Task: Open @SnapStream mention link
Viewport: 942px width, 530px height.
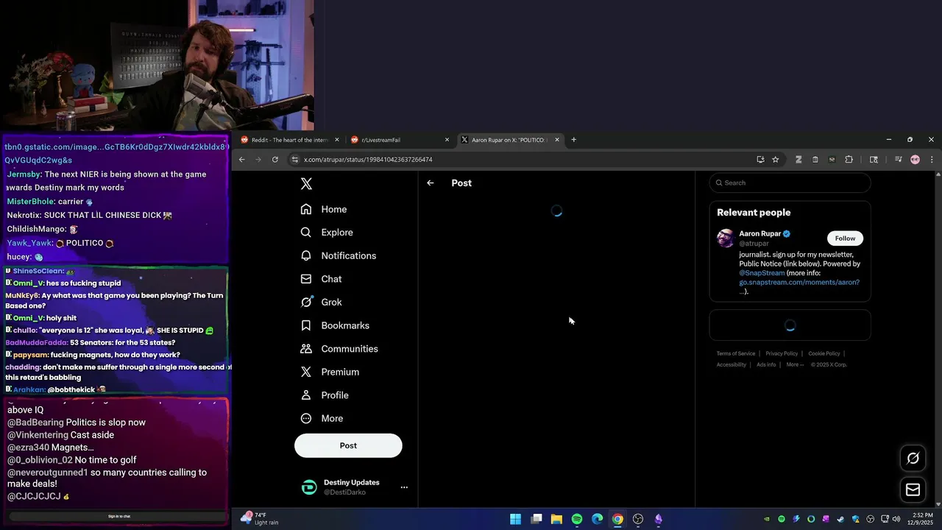Action: click(x=762, y=273)
